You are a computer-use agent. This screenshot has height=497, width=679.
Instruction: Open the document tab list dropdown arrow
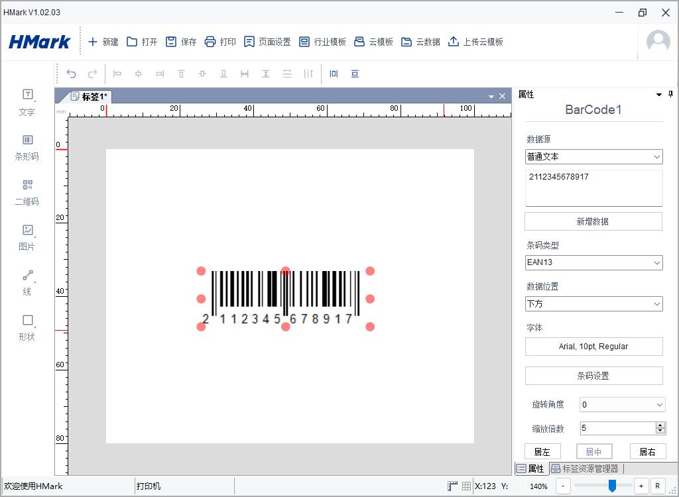tap(491, 97)
